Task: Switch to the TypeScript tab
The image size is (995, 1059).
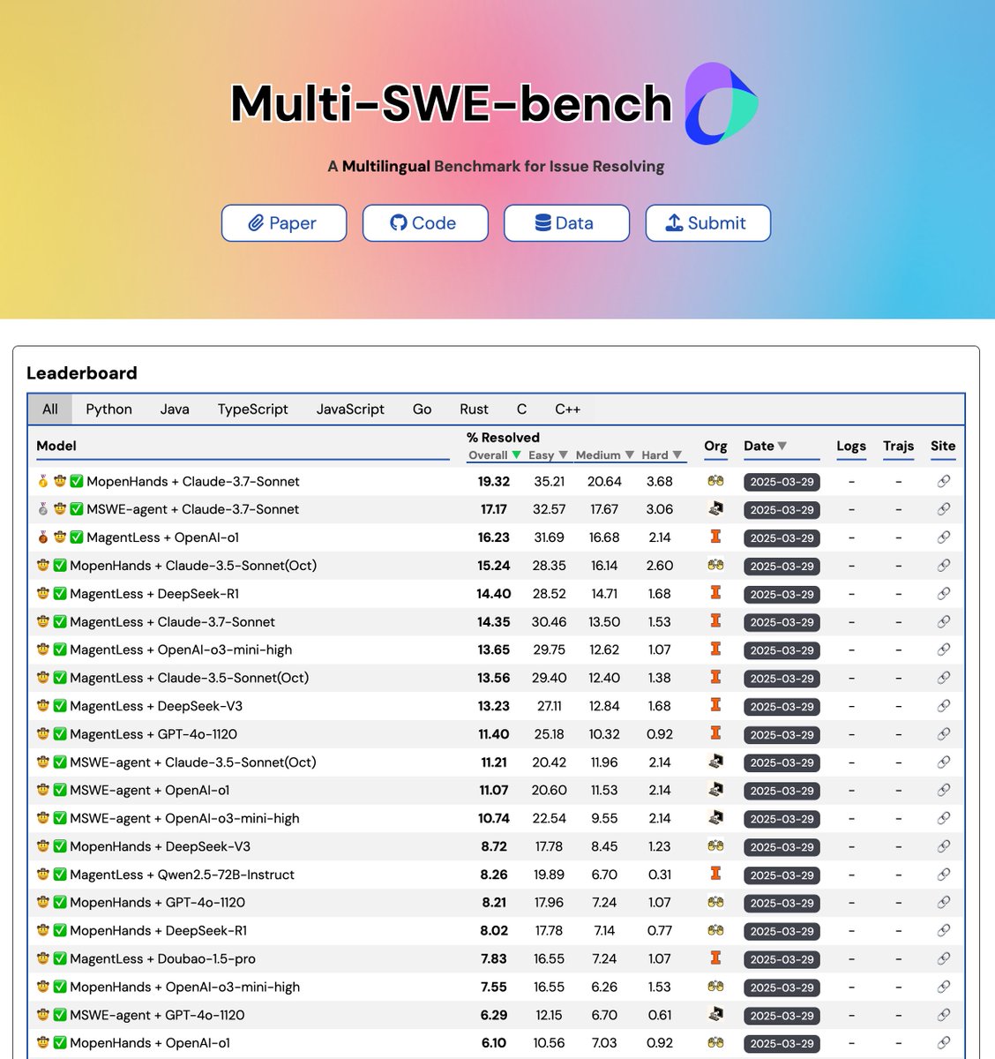Action: click(252, 409)
